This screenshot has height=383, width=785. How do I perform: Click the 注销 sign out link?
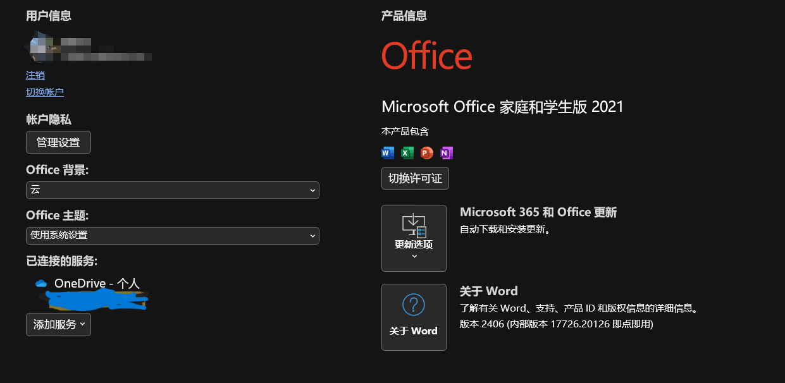click(x=35, y=75)
